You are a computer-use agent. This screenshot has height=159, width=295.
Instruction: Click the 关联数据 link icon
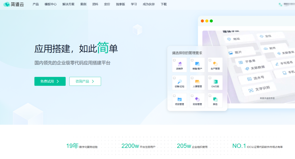(247, 69)
